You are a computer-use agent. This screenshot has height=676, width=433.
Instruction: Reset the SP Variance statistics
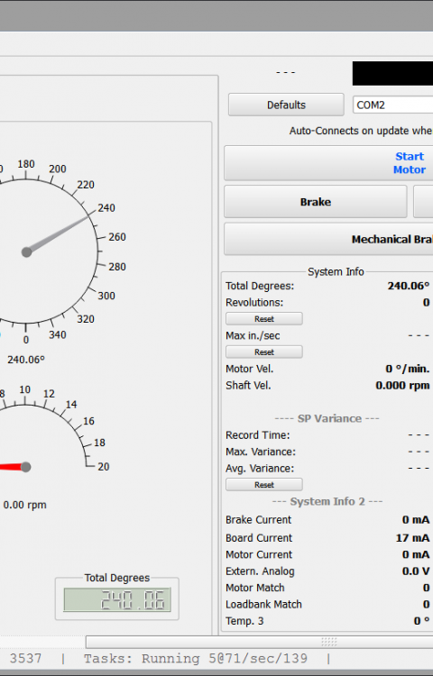coord(264,485)
